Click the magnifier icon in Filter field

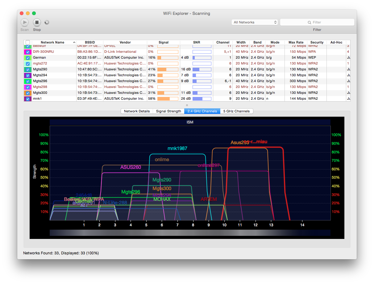pos(310,22)
